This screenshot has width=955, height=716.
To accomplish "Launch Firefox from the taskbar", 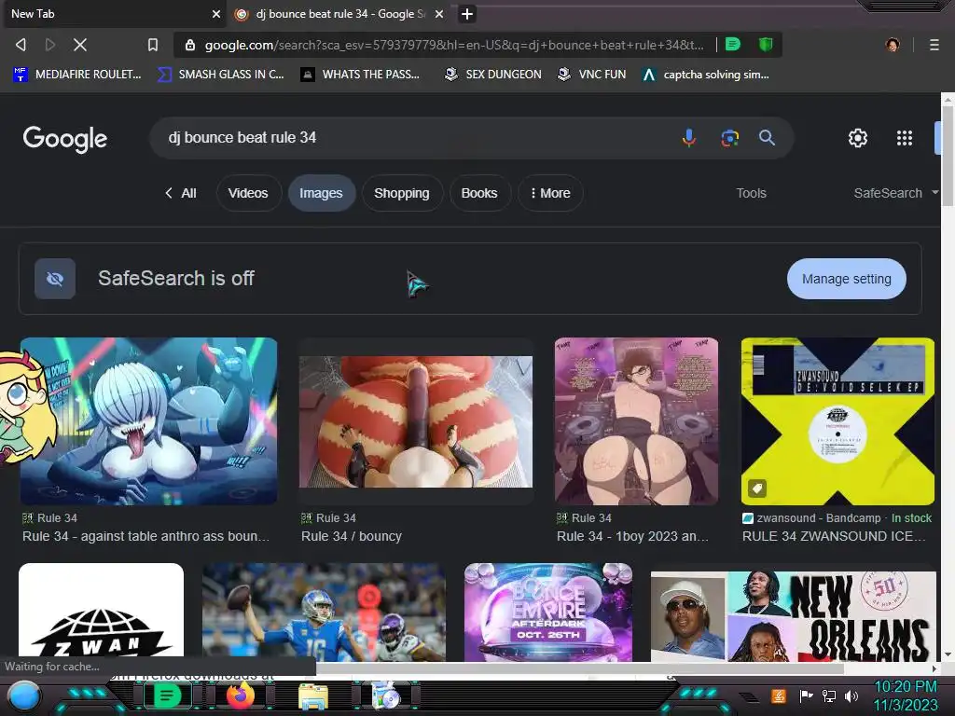I will tap(241, 695).
